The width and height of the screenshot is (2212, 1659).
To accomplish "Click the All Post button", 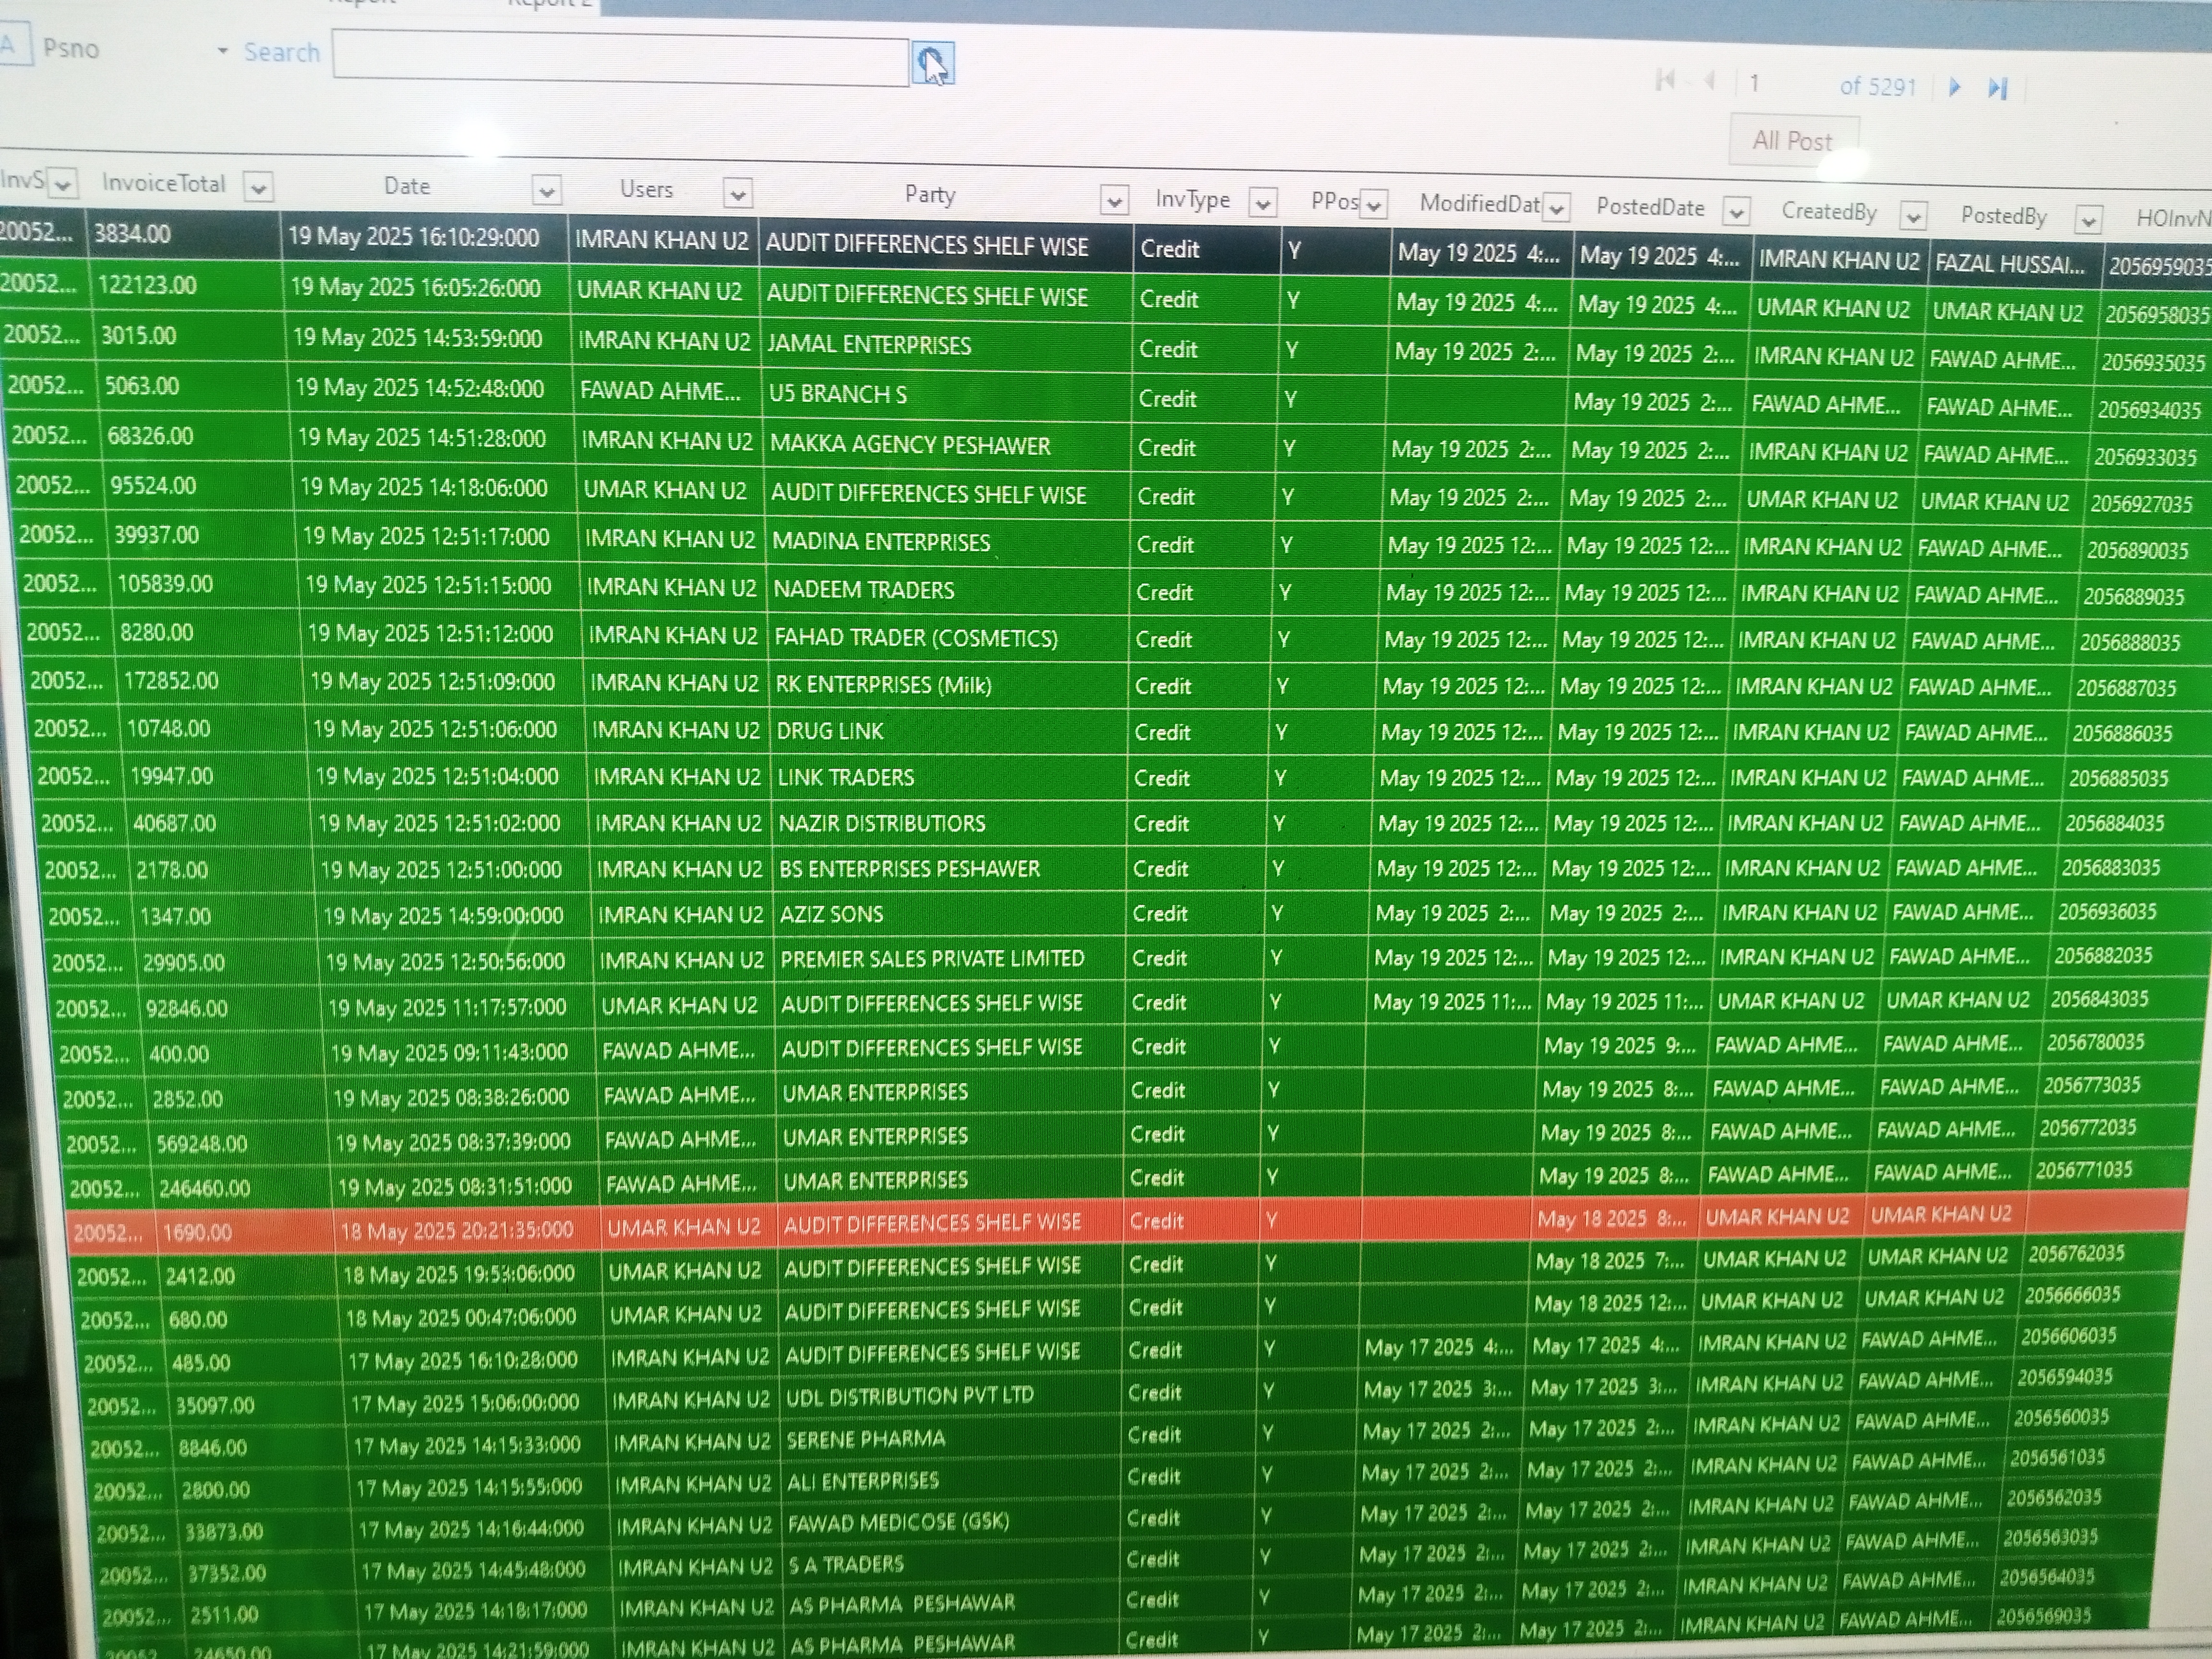I will [x=1792, y=141].
